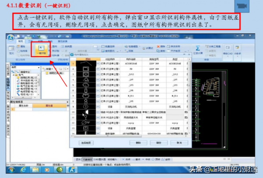Open the media player taskbar icon

(x=47, y=170)
